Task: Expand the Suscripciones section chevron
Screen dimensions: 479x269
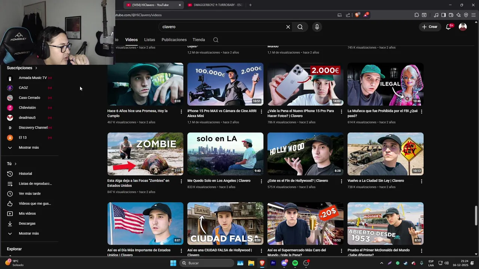Action: pos(36,68)
